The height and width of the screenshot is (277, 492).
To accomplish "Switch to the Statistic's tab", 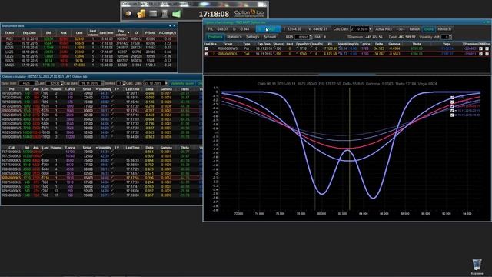I will pyautogui.click(x=234, y=37).
